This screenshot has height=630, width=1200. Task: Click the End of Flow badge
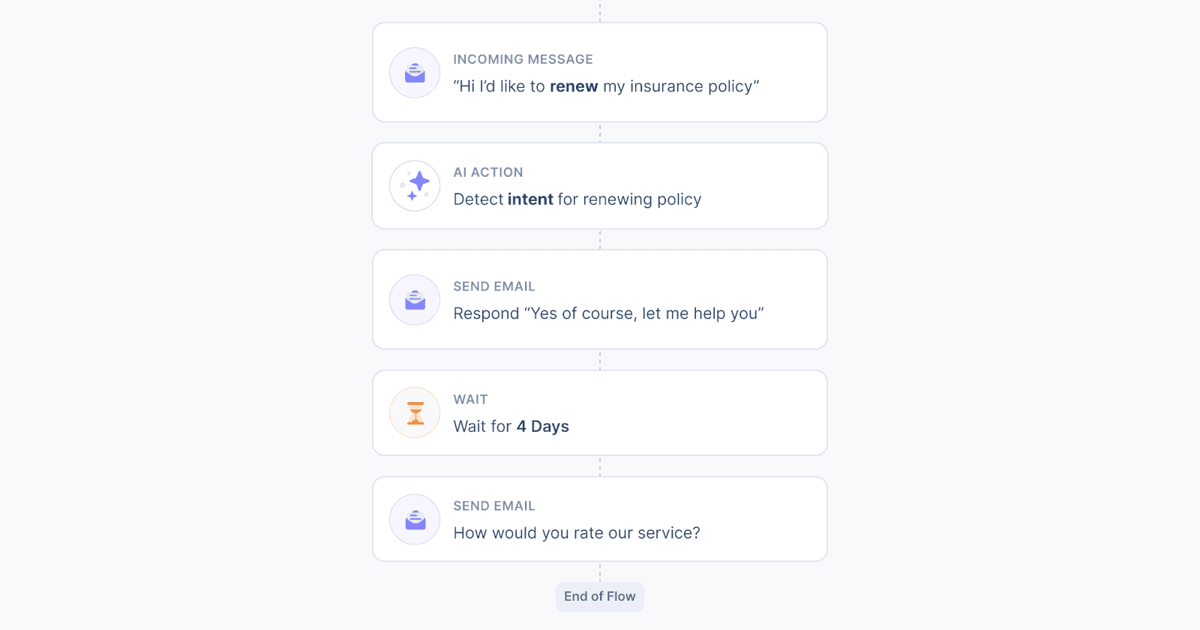(600, 596)
